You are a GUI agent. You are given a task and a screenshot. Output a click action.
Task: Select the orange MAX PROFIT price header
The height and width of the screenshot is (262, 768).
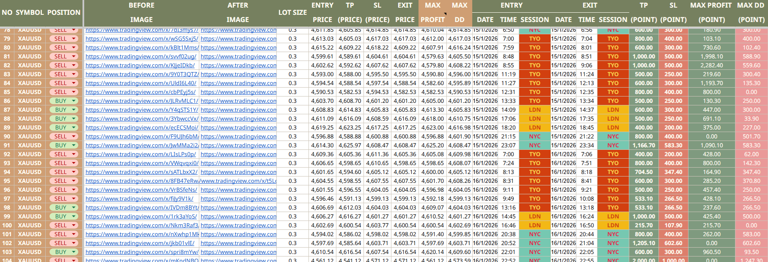pyautogui.click(x=432, y=12)
